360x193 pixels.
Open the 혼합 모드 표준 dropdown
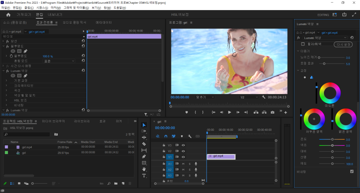point(59,61)
